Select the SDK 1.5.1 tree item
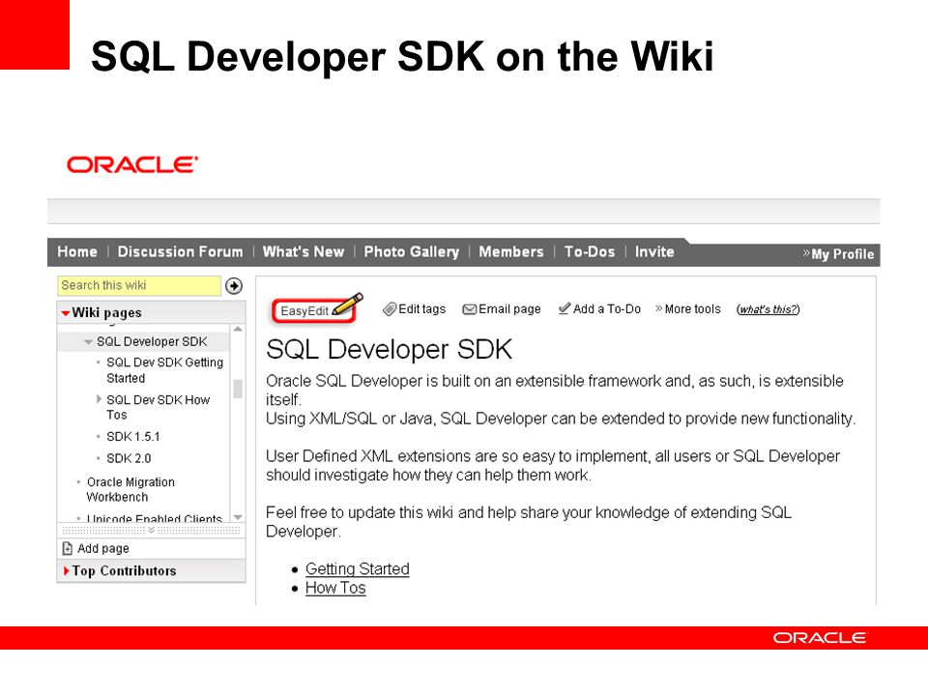Screen dimensions: 928x696 click(133, 437)
